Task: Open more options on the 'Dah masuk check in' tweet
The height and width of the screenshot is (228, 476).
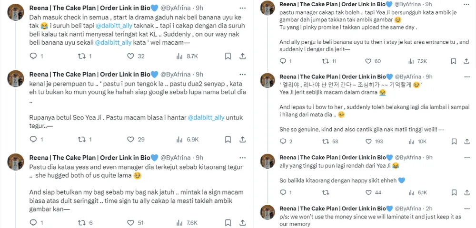Action: coord(243,8)
